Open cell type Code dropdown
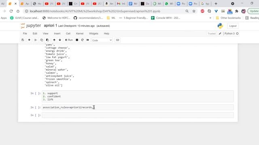Screen dimensions: 259x145 pos(102,40)
